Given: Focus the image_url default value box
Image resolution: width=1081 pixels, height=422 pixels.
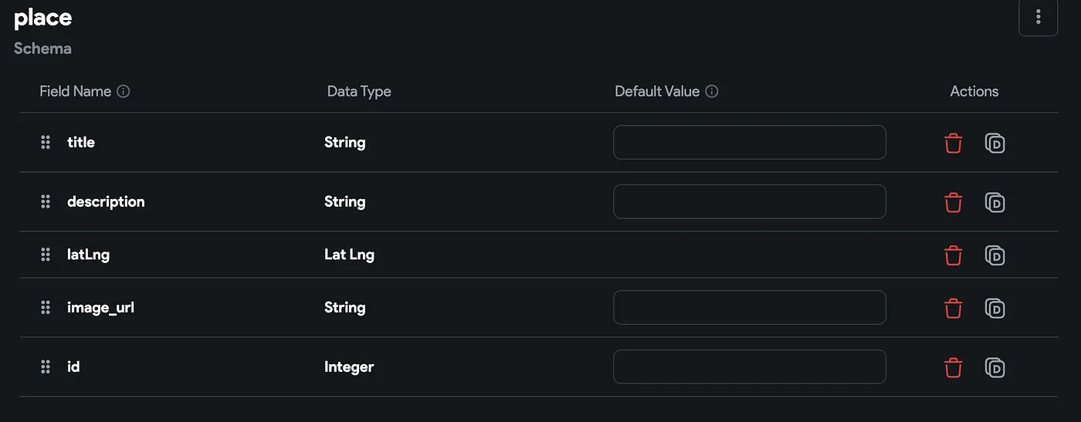Looking at the screenshot, I should point(749,307).
